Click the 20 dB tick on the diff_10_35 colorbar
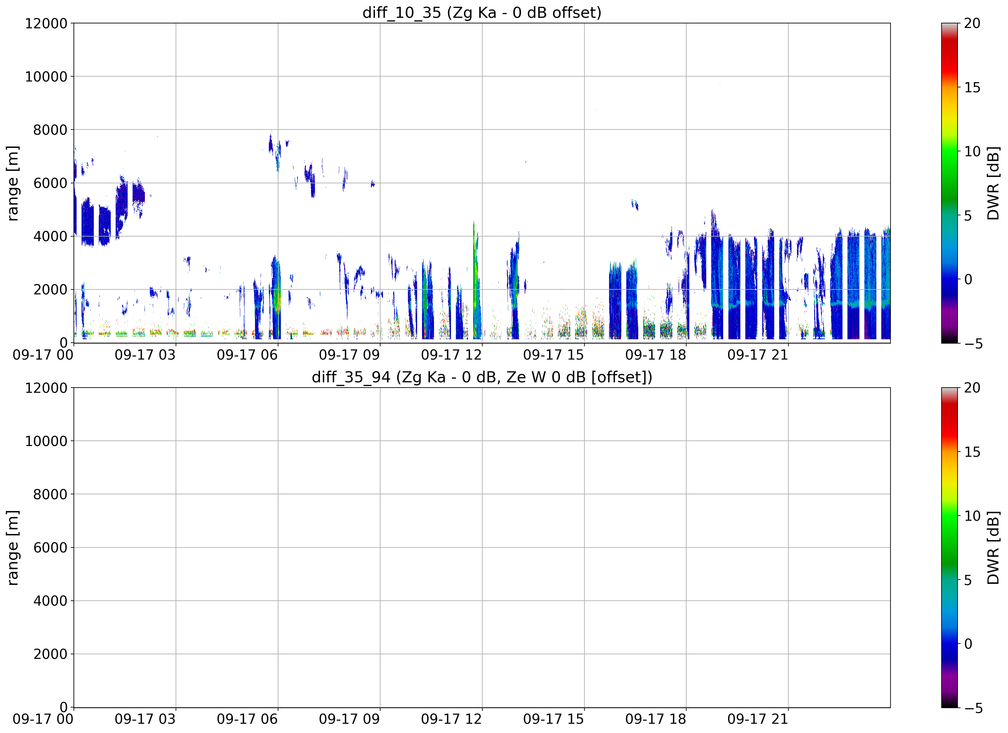This screenshot has width=1008, height=733. click(972, 23)
